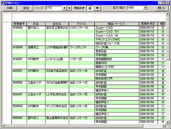Go to next page with right arrow

point(69,8)
